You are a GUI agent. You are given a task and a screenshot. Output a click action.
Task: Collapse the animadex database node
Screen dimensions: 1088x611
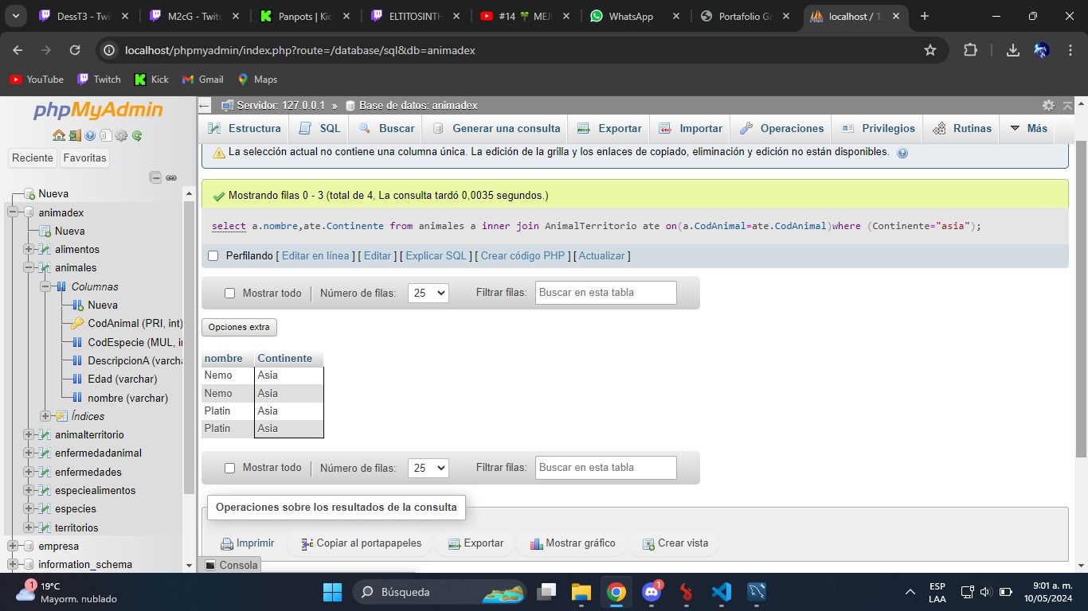(13, 212)
